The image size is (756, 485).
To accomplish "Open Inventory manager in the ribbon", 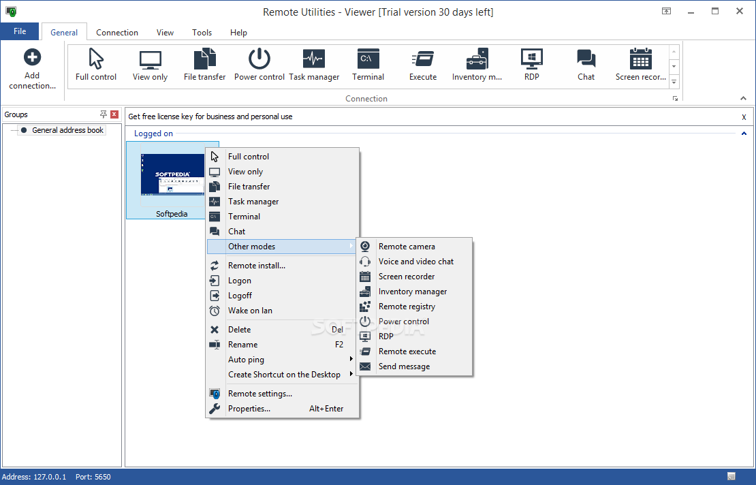I will click(477, 65).
